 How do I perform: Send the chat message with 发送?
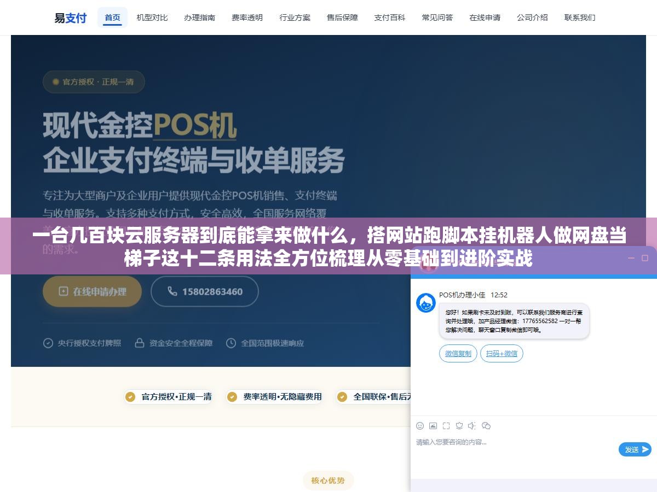click(x=635, y=449)
